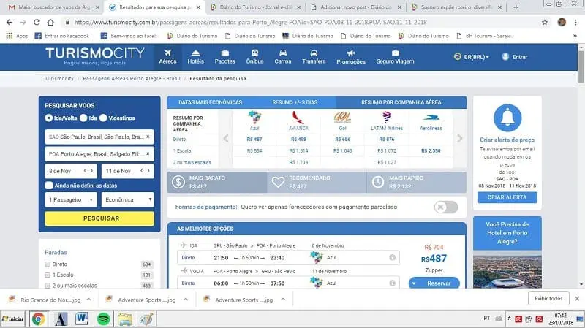Open the Promoções section
This screenshot has width=585, height=328.
click(x=351, y=57)
